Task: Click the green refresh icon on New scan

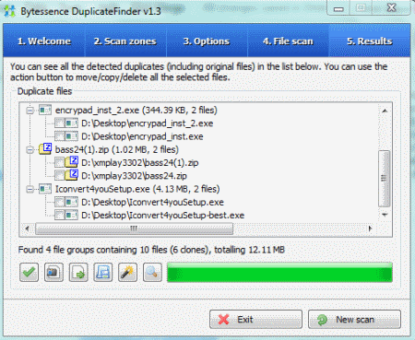Action: (322, 320)
